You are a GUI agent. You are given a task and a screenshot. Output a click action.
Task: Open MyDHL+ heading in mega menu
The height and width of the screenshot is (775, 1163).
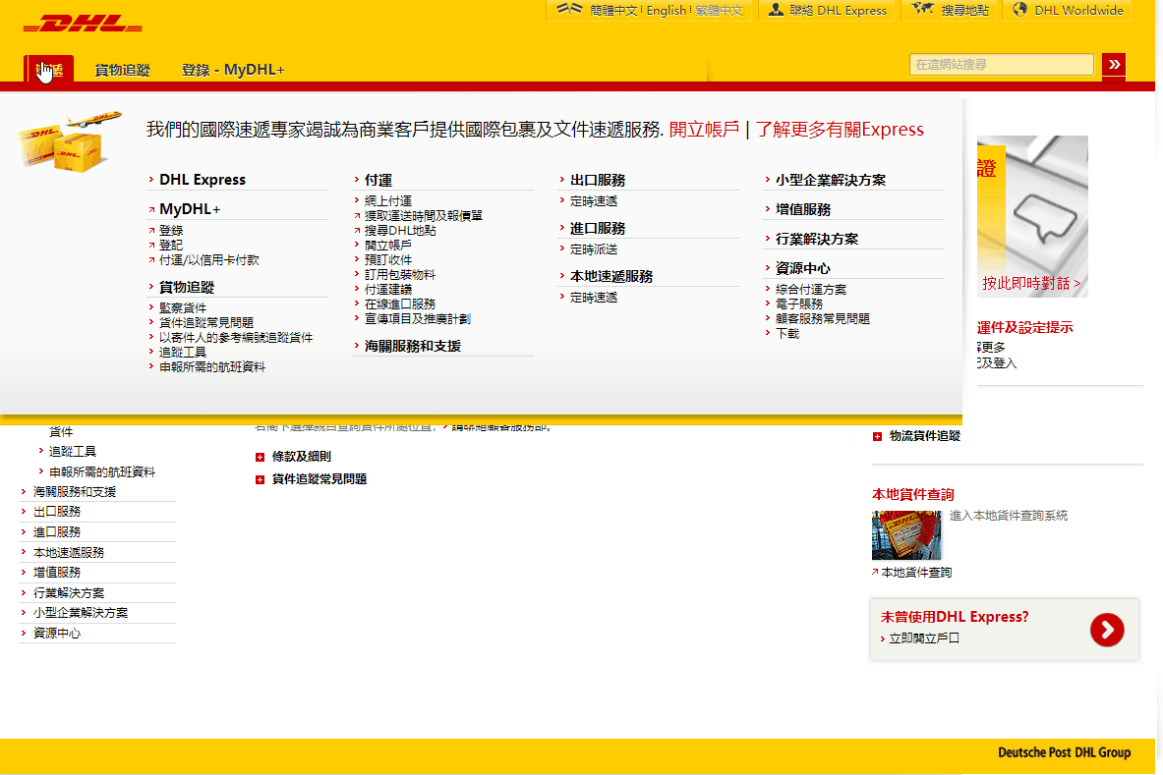pos(190,209)
